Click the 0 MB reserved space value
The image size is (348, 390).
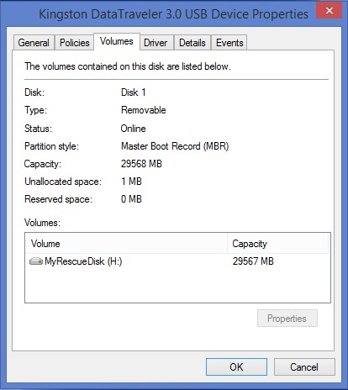(x=131, y=199)
